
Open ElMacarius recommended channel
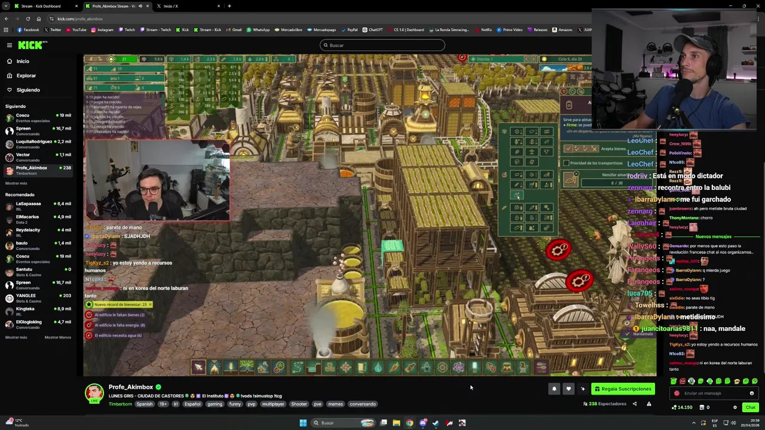click(38, 219)
